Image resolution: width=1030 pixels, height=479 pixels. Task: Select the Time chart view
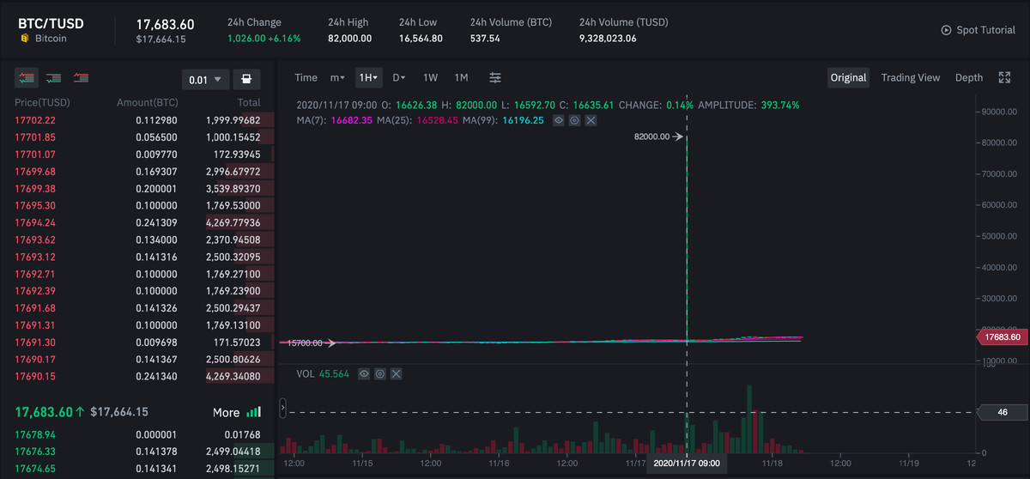pos(306,77)
